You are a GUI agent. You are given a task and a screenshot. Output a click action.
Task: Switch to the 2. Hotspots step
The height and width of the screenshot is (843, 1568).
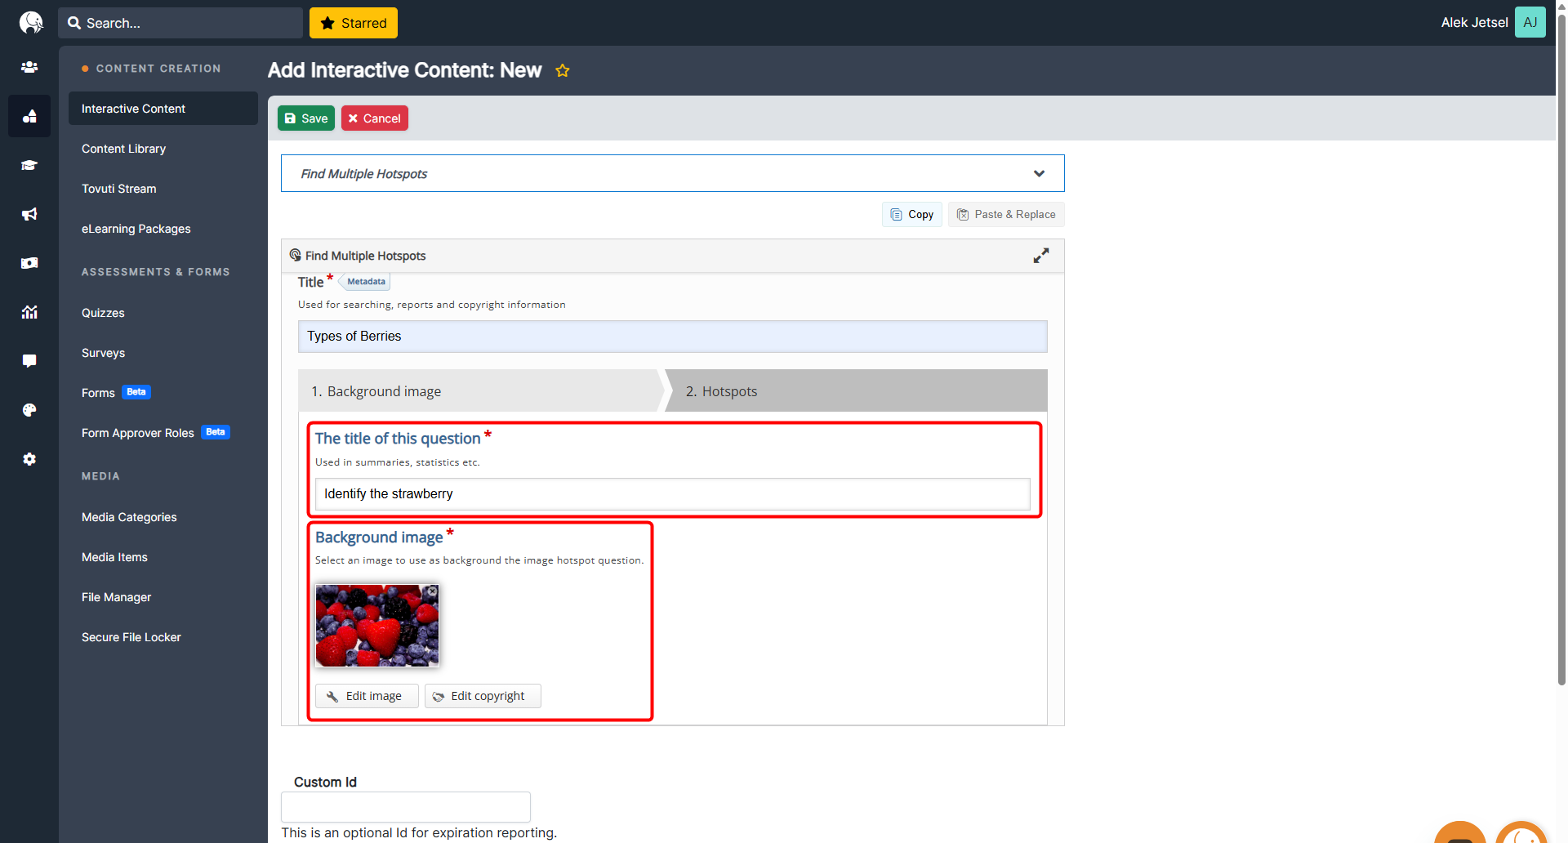[x=856, y=391]
